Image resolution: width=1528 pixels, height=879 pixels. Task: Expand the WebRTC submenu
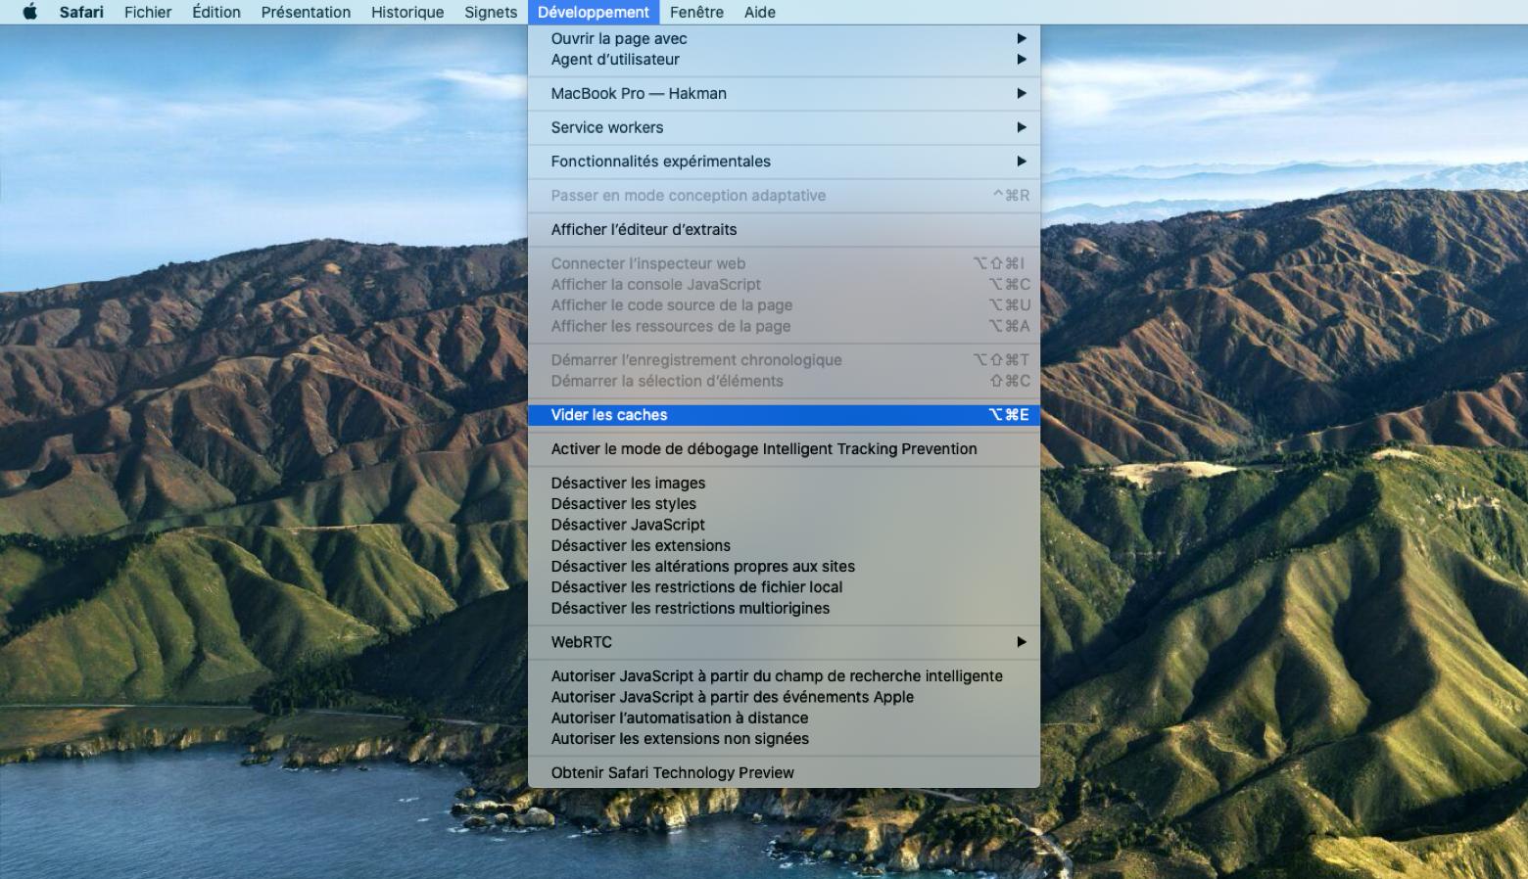coord(784,642)
